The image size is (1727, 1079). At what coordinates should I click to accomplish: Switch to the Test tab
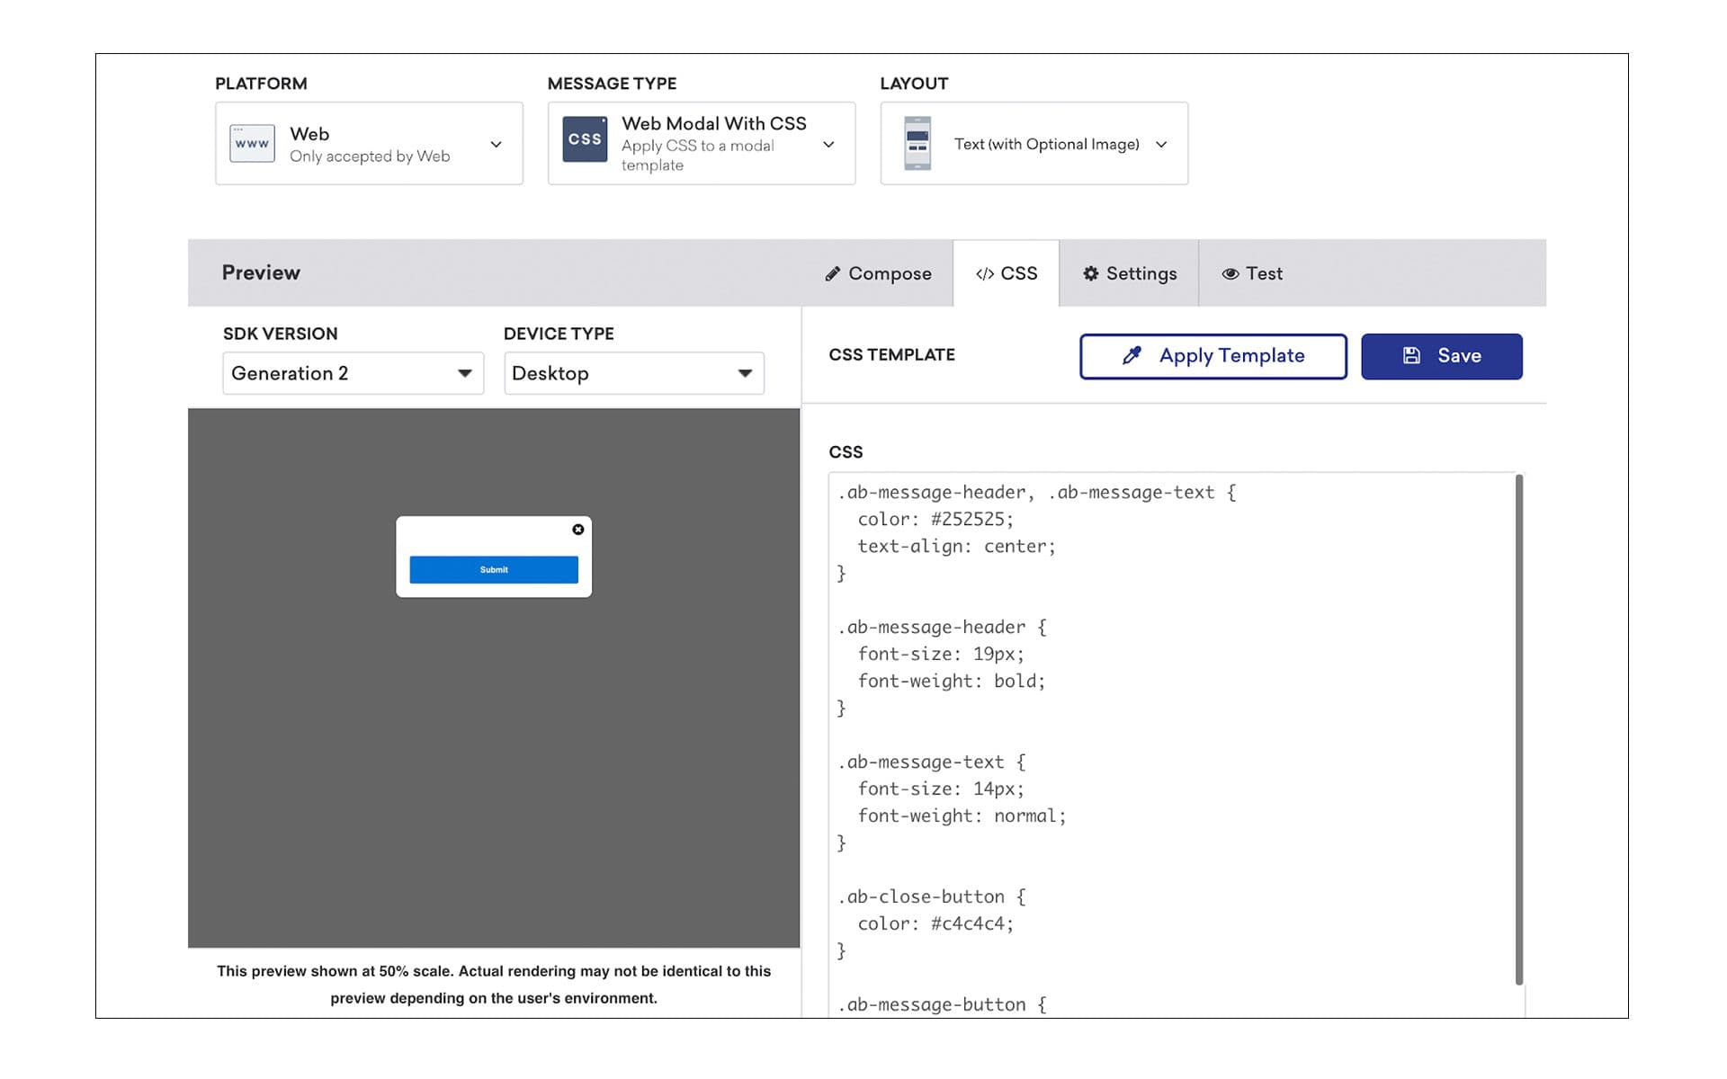tap(1252, 273)
